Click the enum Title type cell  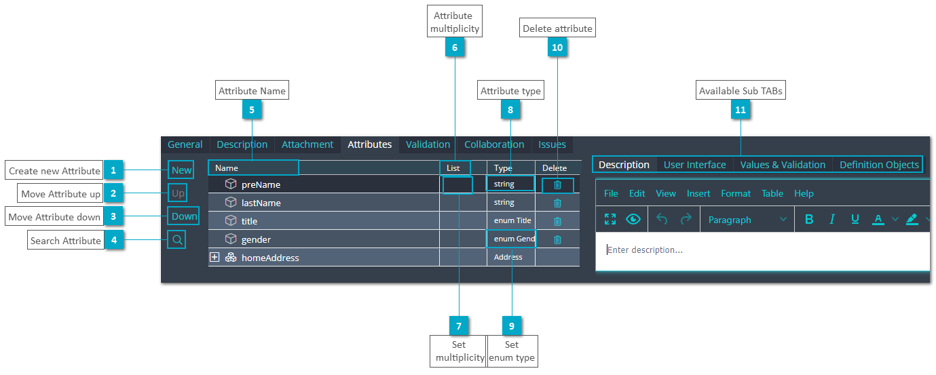click(511, 221)
